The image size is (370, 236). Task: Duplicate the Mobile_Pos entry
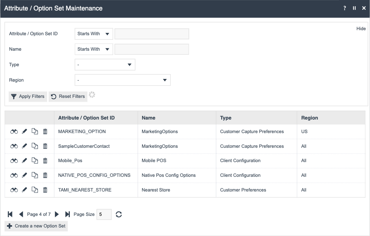click(x=35, y=161)
